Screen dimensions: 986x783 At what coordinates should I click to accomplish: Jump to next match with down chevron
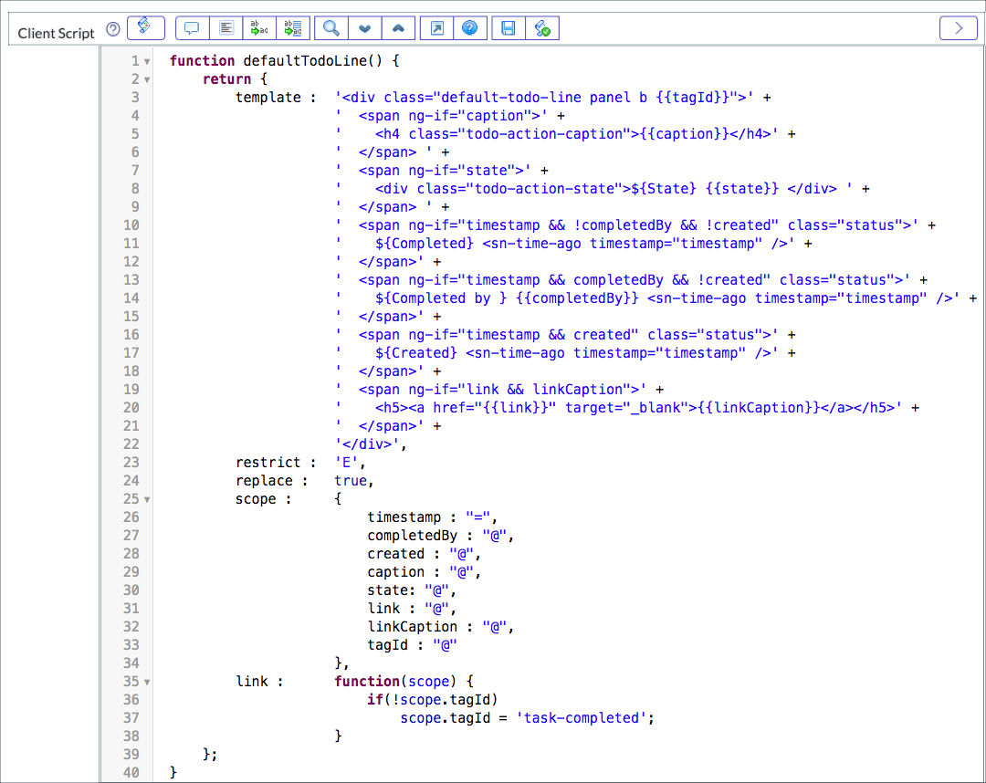pos(364,27)
